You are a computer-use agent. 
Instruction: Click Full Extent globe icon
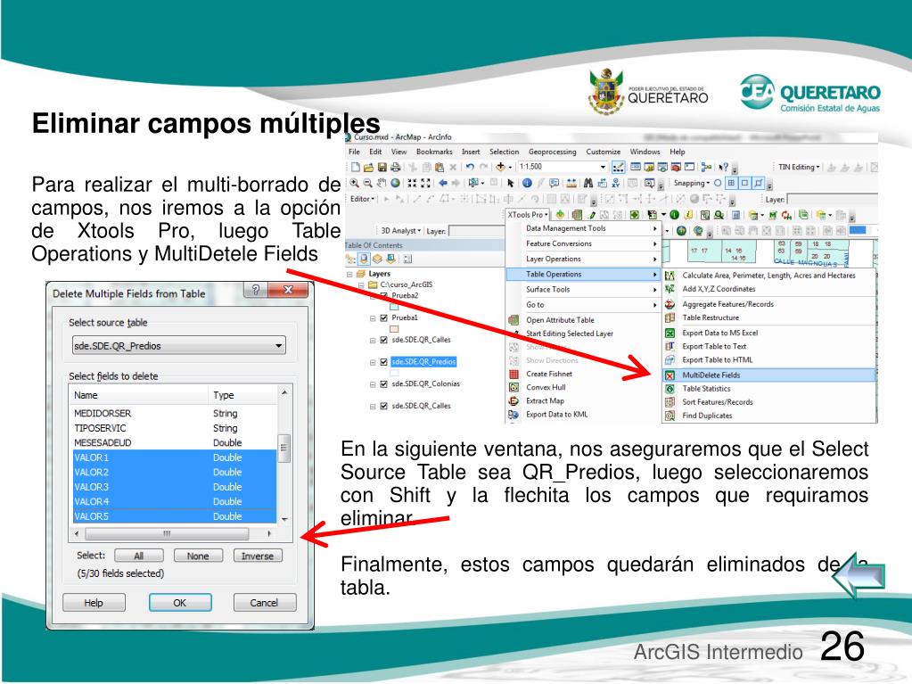396,183
